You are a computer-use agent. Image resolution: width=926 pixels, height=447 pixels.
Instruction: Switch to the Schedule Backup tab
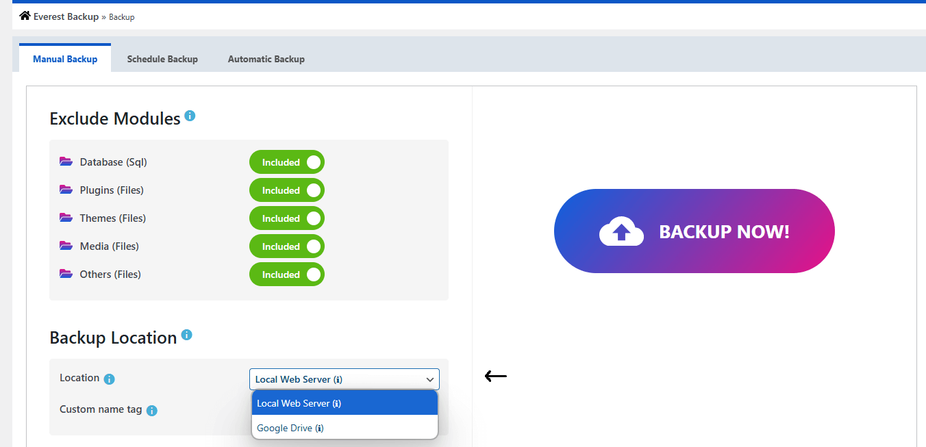(162, 59)
